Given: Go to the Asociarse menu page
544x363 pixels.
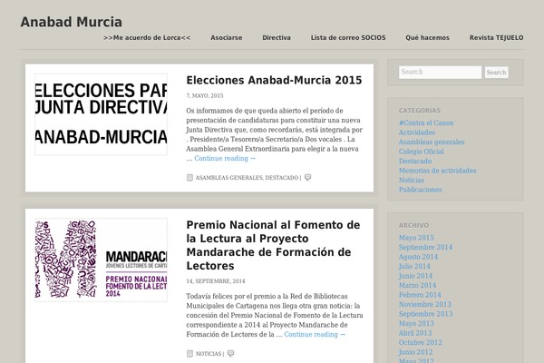Looking at the screenshot, I should (x=226, y=37).
